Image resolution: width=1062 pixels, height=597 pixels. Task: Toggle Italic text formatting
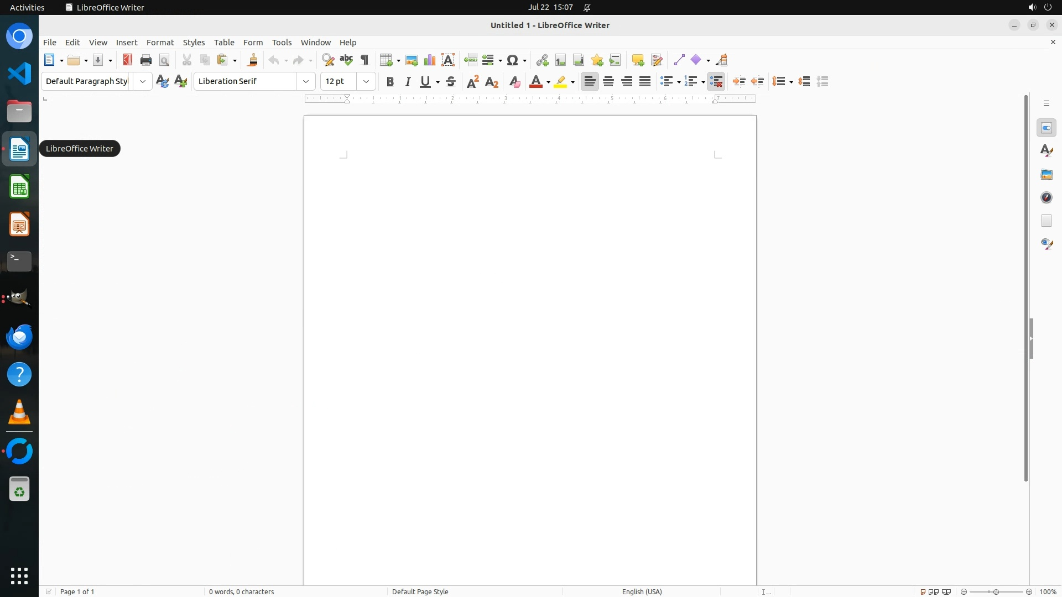coord(408,82)
